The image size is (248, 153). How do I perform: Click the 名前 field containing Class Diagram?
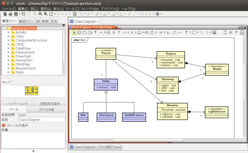pyautogui.click(x=41, y=120)
